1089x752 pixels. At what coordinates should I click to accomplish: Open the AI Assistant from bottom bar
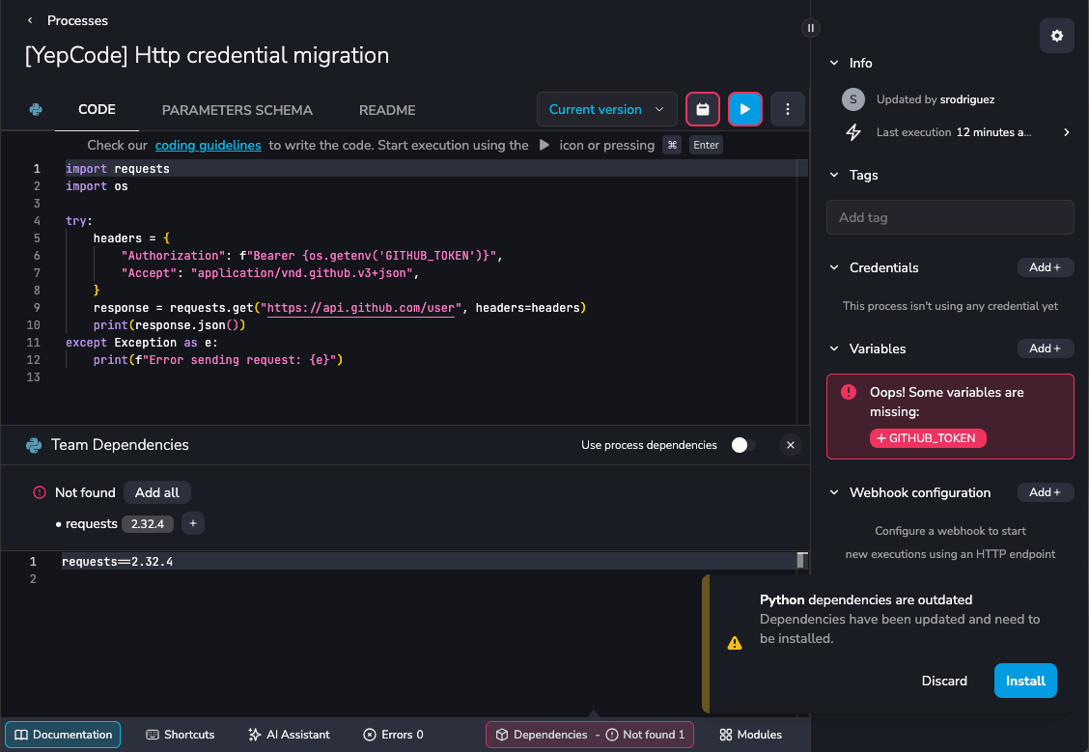pyautogui.click(x=289, y=735)
